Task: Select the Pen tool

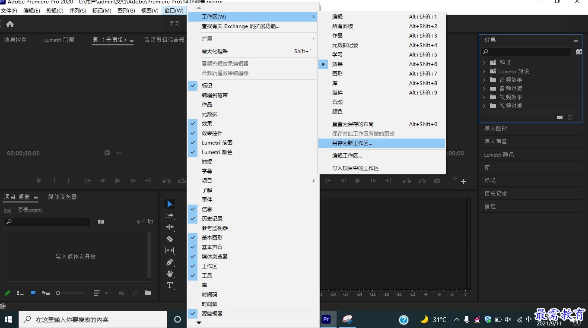Action: coord(170,262)
